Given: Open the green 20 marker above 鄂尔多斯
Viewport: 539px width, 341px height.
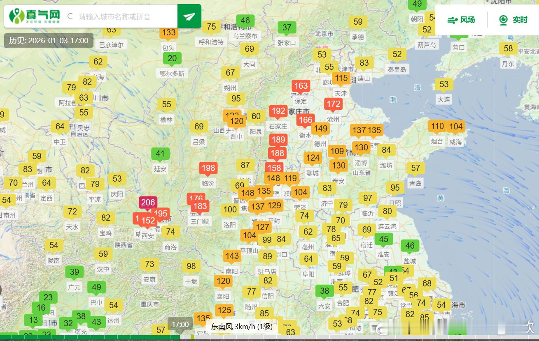Looking at the screenshot, I should 172,60.
